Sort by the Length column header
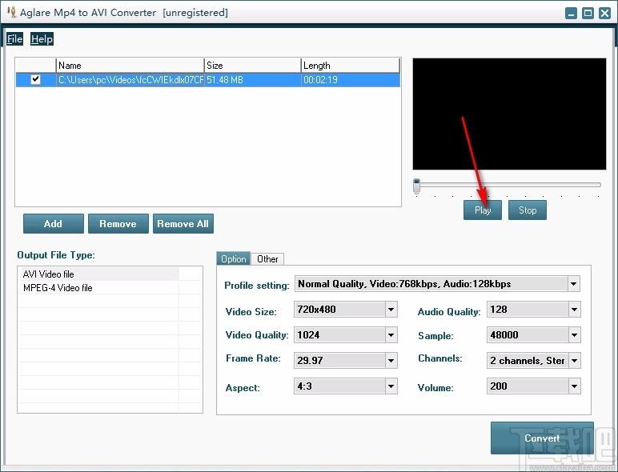This screenshot has height=472, width=618. pyautogui.click(x=351, y=66)
